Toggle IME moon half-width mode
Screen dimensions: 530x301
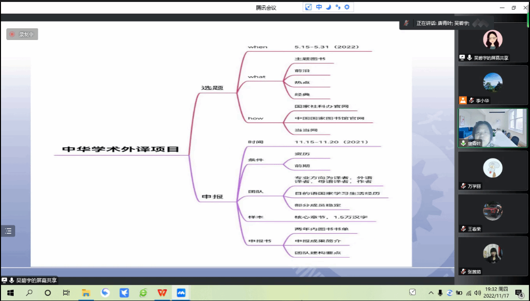click(328, 7)
